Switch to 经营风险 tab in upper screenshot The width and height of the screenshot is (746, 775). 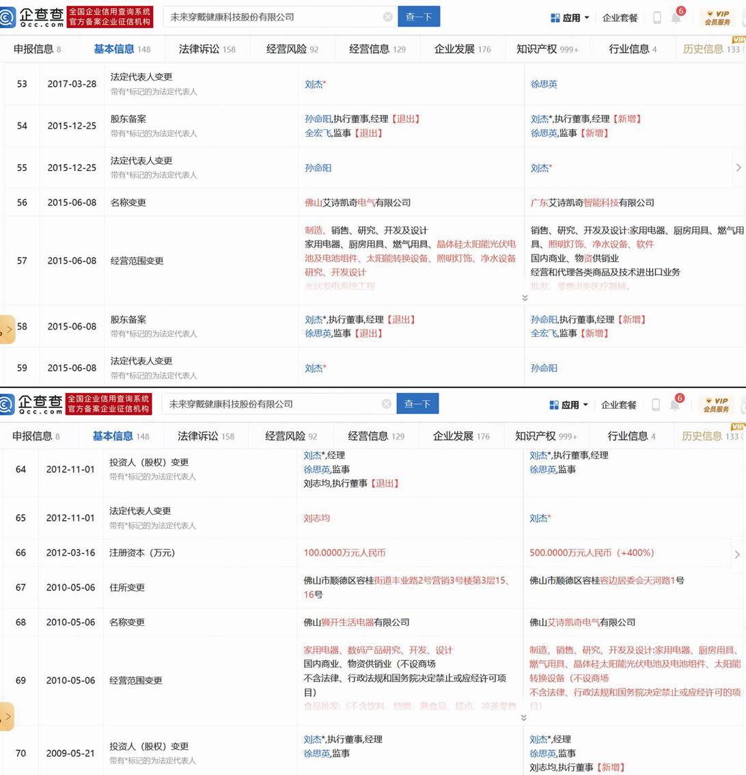[292, 49]
